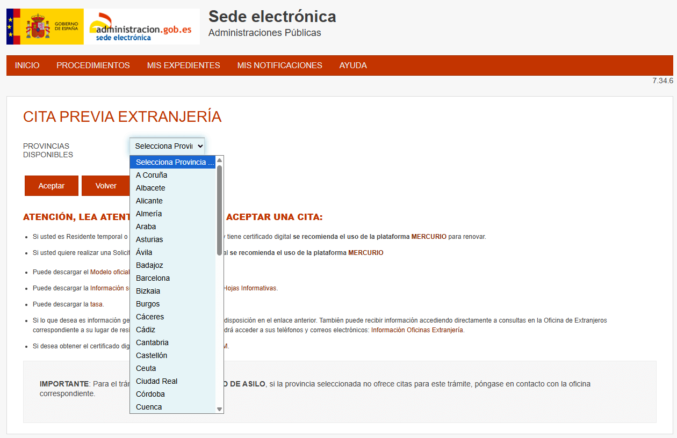Click the Volver button

click(106, 185)
